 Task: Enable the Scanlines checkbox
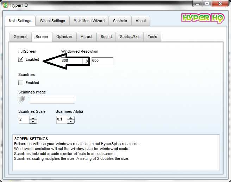(21, 83)
